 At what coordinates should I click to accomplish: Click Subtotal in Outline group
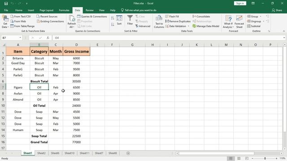[254, 26]
